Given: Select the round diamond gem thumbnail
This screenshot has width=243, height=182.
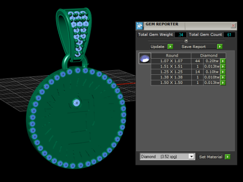Looking at the screenshot, I should coord(145,58).
